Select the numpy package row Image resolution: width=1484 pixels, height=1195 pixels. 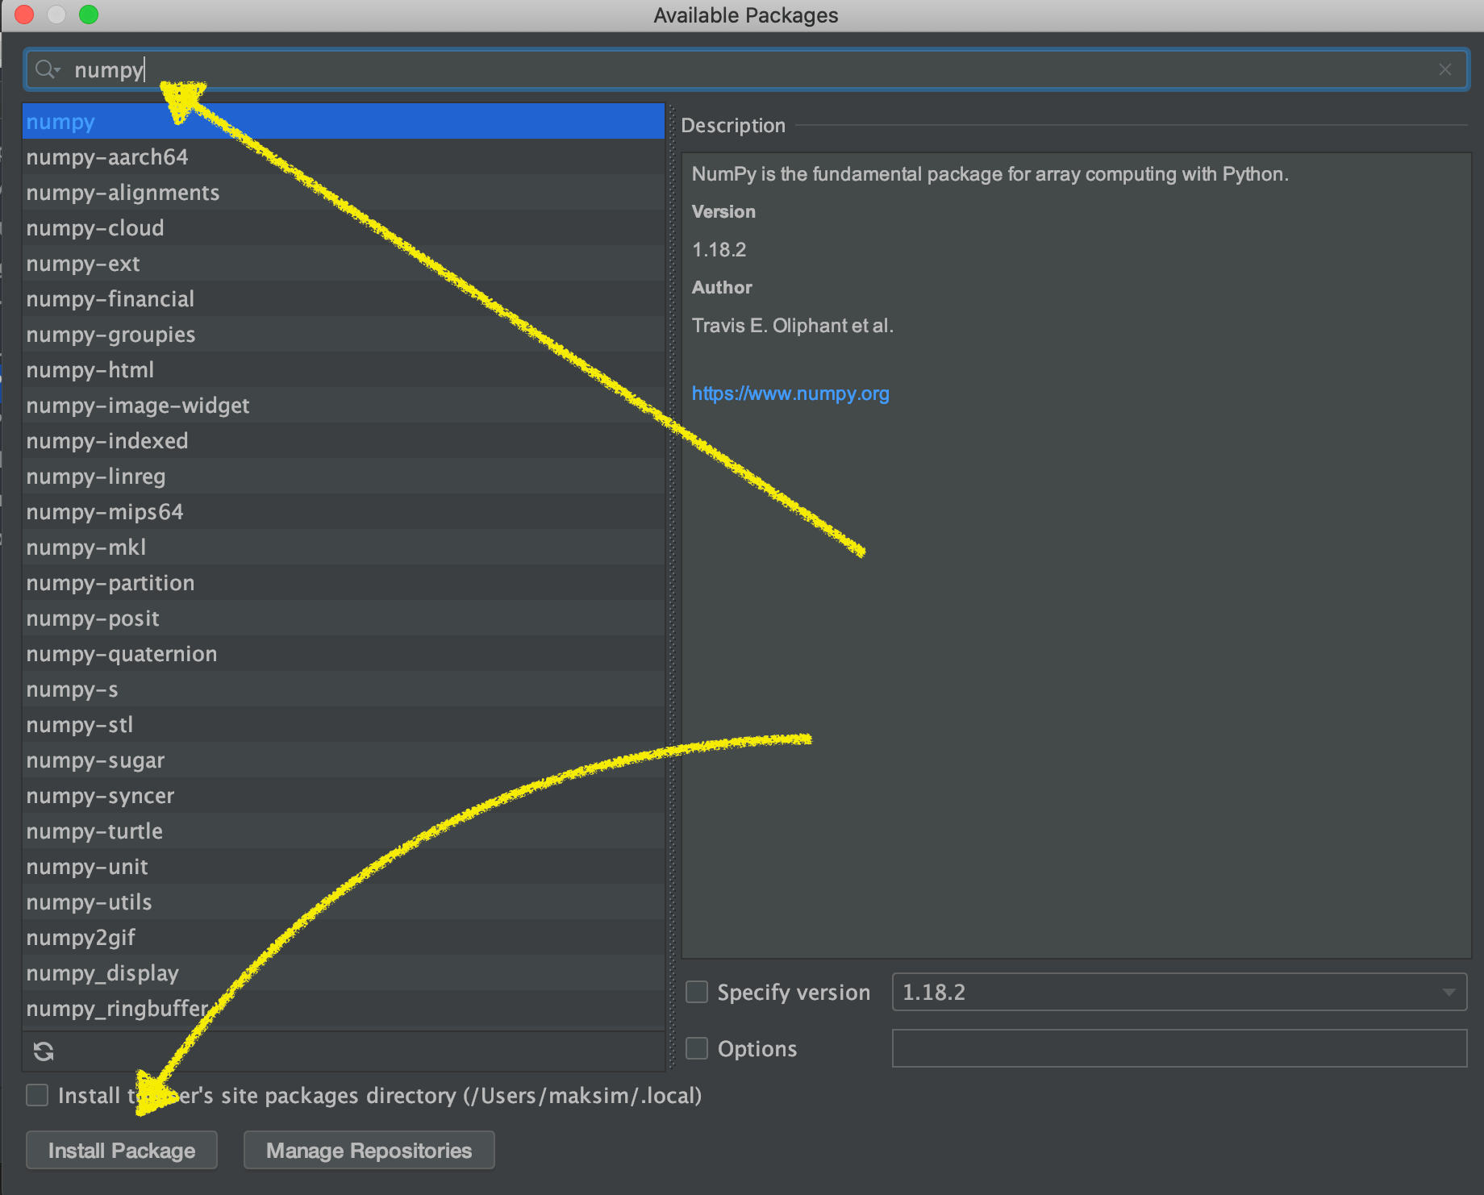pyautogui.click(x=344, y=121)
